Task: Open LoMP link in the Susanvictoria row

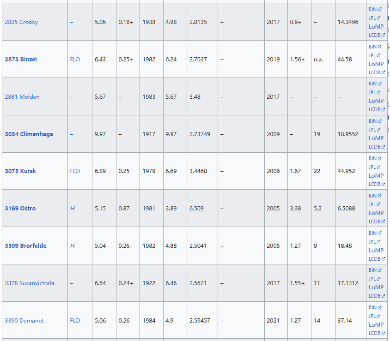Action: click(x=376, y=287)
